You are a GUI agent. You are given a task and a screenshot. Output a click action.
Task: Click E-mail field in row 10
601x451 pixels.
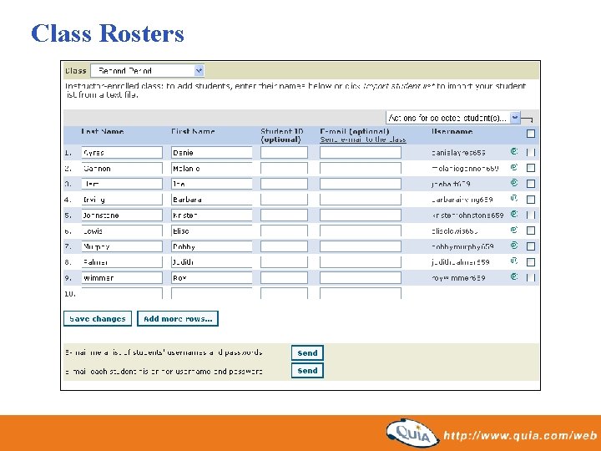coord(361,293)
